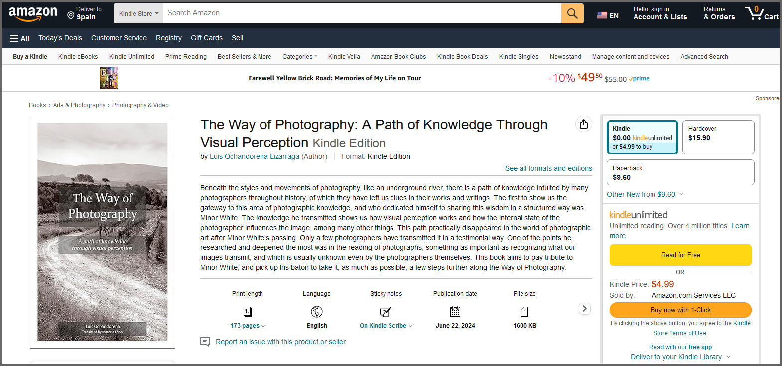Go to Today's Deals
Viewport: 782px width, 366px height.
tap(60, 38)
